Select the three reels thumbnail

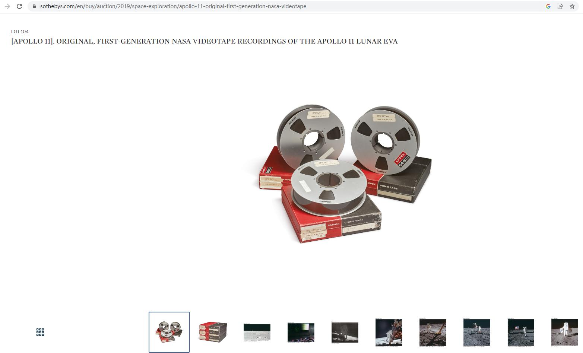point(169,332)
